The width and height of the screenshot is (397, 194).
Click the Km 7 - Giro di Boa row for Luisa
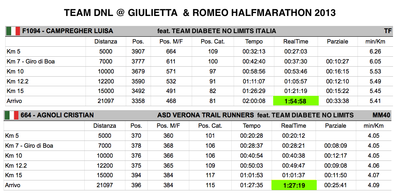point(198,61)
